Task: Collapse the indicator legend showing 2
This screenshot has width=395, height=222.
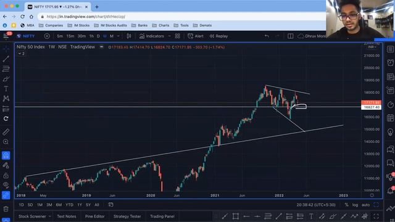Action: tap(21, 54)
